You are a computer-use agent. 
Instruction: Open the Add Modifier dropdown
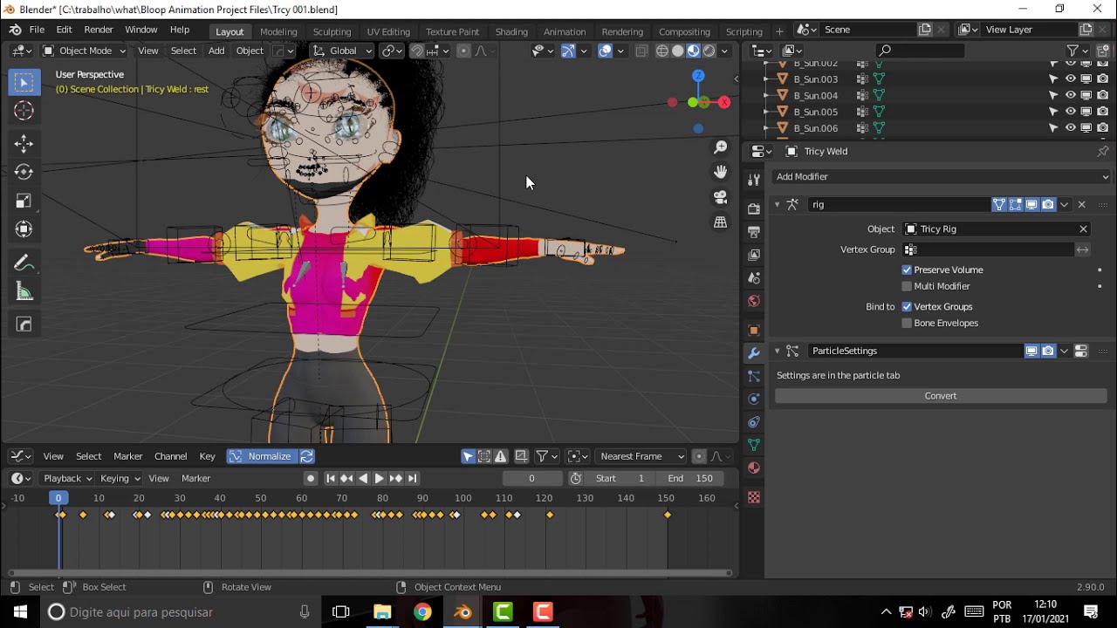click(x=941, y=176)
